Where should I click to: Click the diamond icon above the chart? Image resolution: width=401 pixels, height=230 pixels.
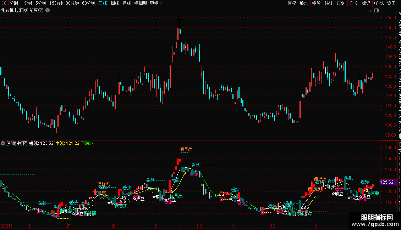point(370,11)
